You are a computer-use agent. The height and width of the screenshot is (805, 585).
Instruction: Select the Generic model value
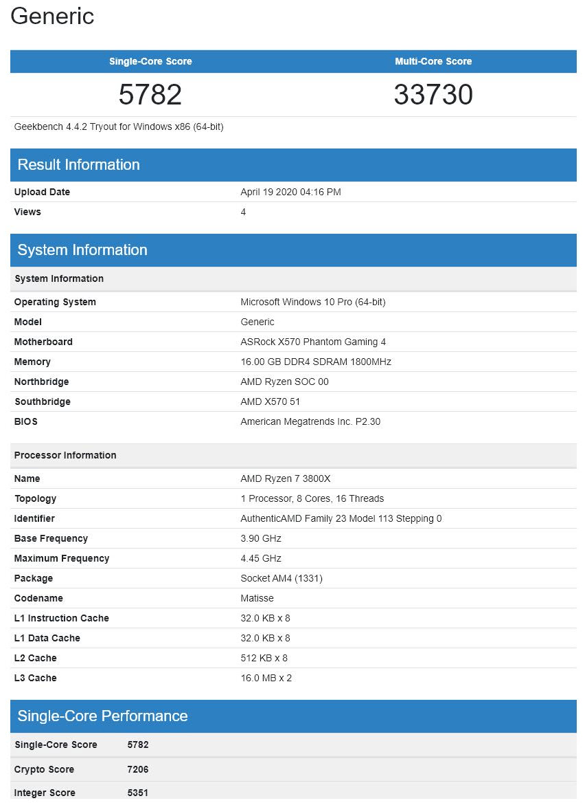(x=257, y=322)
